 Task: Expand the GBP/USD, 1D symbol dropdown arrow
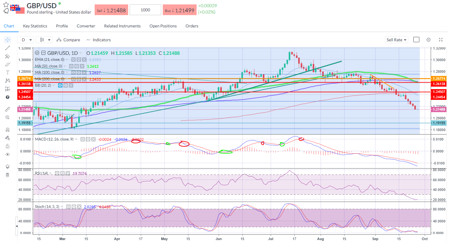(80, 53)
